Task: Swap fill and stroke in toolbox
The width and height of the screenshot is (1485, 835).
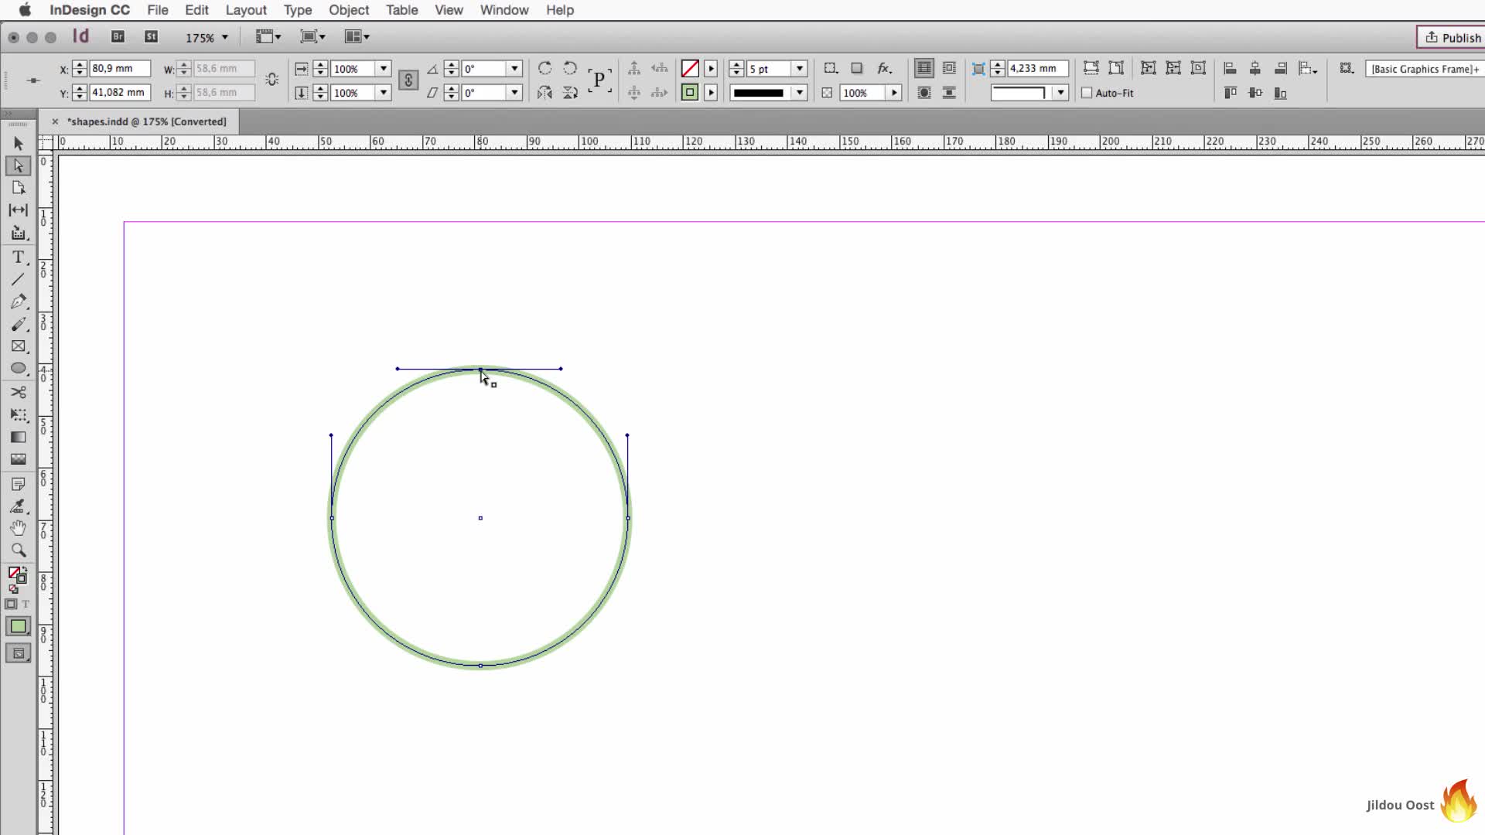Action: (24, 570)
